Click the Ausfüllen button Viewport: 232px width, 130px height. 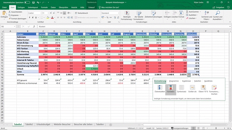[x=192, y=15]
